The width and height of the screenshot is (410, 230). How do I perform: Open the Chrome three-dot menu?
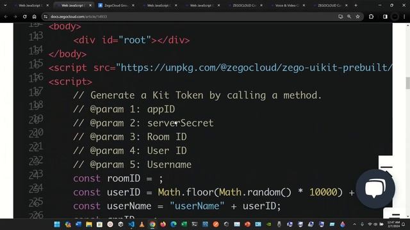404,17
